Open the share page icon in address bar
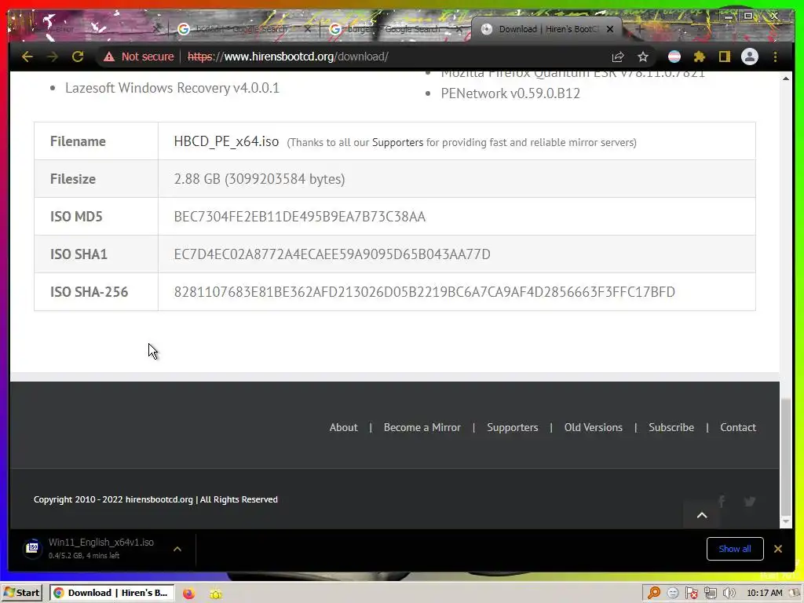The height and width of the screenshot is (603, 804). pos(618,57)
